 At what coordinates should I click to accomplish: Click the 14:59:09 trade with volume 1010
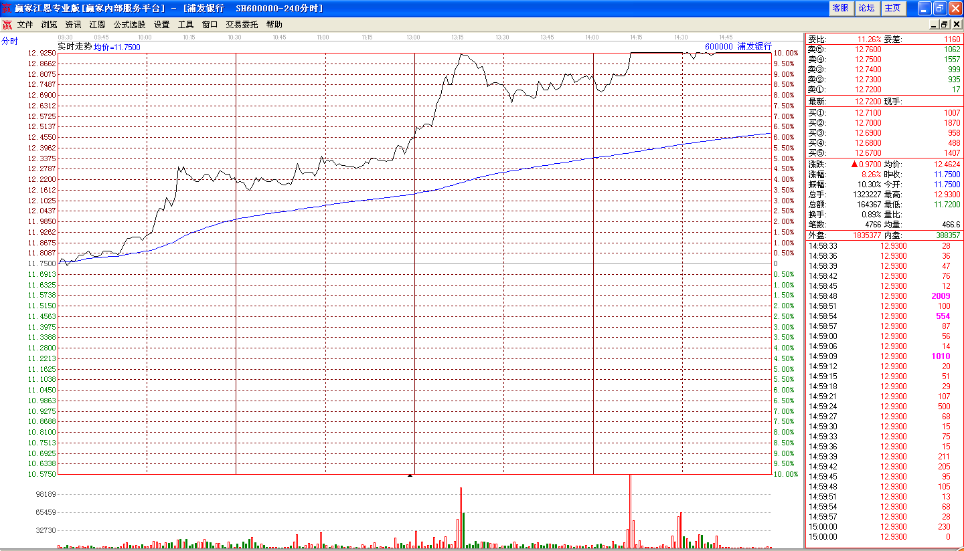pyautogui.click(x=884, y=356)
